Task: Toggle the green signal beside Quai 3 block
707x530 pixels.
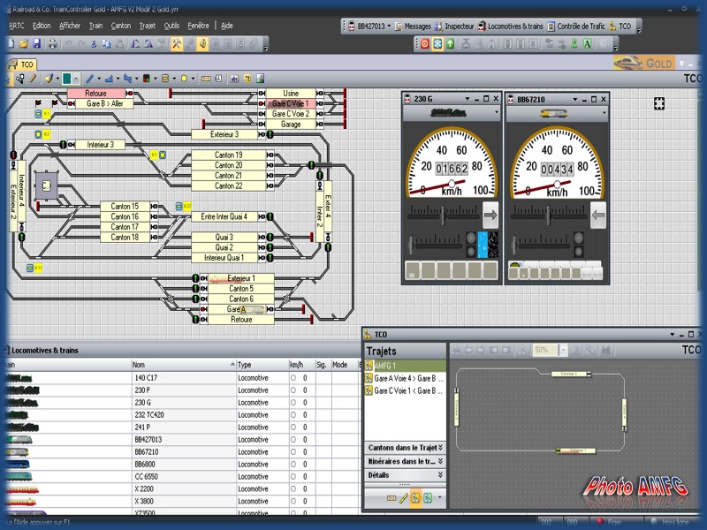Action: pyautogui.click(x=270, y=237)
